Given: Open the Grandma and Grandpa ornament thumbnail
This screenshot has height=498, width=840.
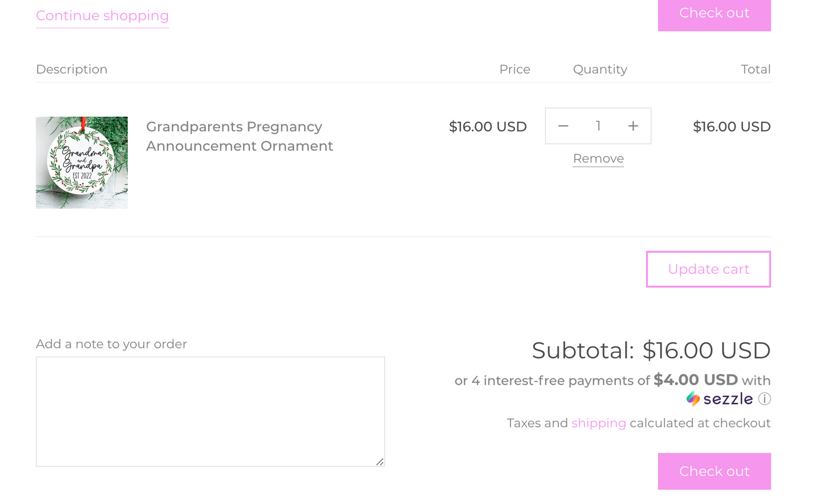Looking at the screenshot, I should (82, 163).
